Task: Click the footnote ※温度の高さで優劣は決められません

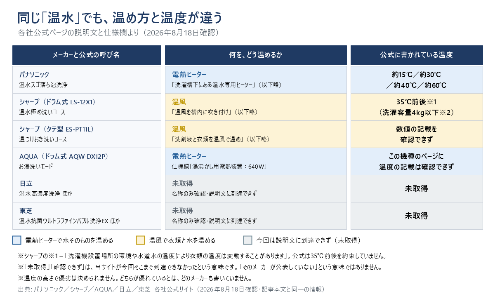Action: coord(134,278)
